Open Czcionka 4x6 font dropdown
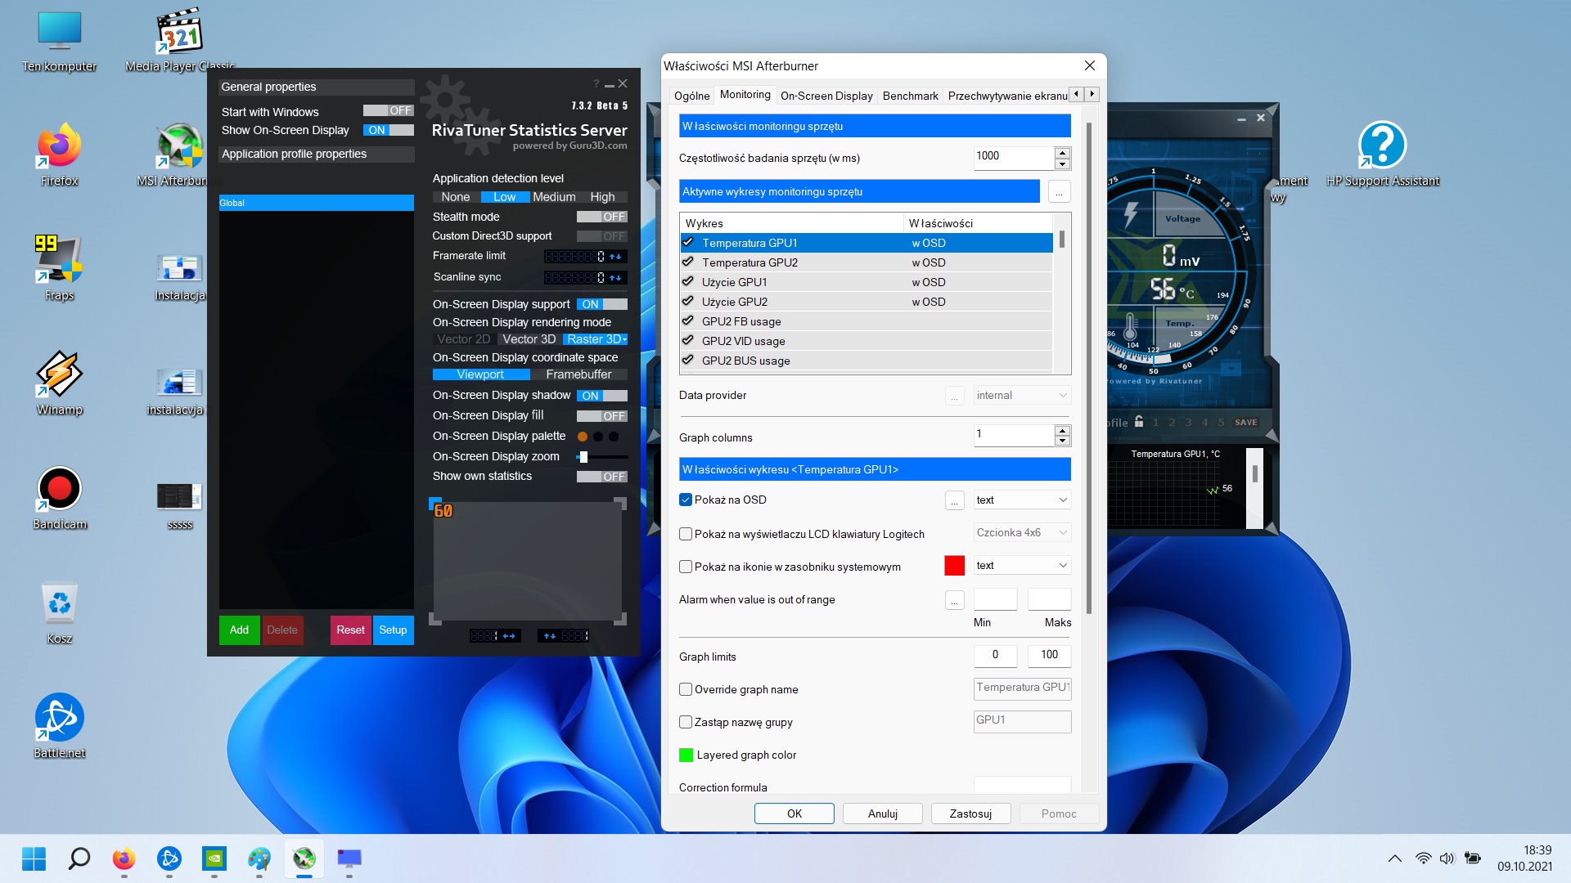Image resolution: width=1571 pixels, height=883 pixels. (1022, 532)
